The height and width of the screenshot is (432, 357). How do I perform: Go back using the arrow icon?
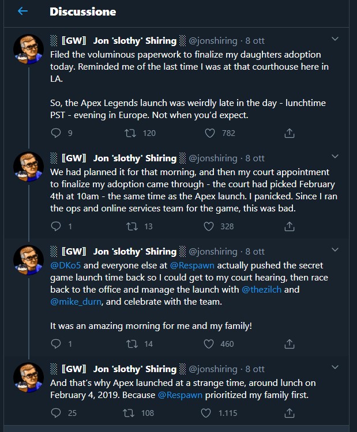click(22, 12)
